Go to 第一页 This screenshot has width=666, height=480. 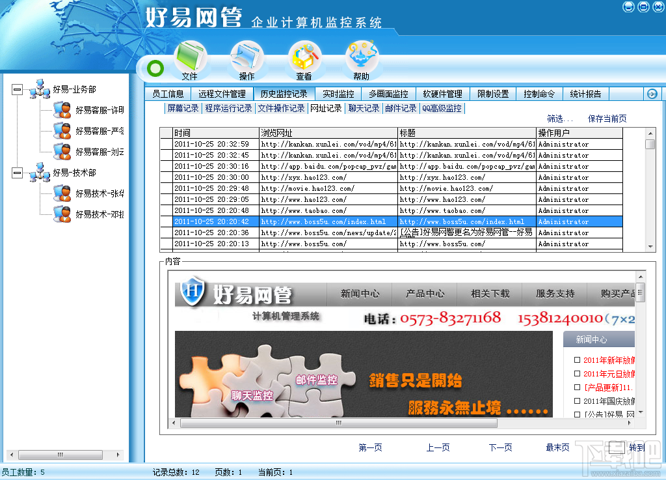tap(370, 447)
